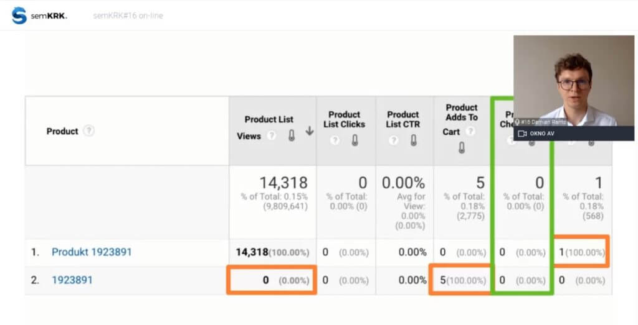This screenshot has width=638, height=325.
Task: Click the microphone icon by presenter name
Action: 517,122
